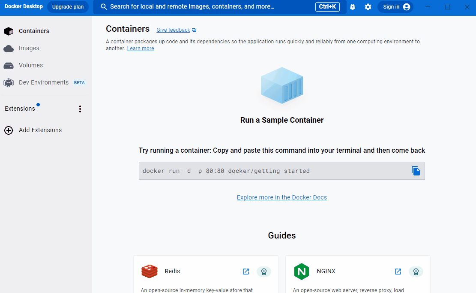
Task: Open settings via the gear icon
Action: pyautogui.click(x=368, y=7)
